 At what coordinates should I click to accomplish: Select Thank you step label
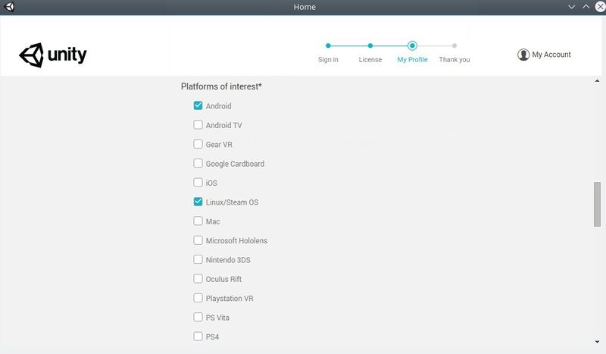coord(454,60)
